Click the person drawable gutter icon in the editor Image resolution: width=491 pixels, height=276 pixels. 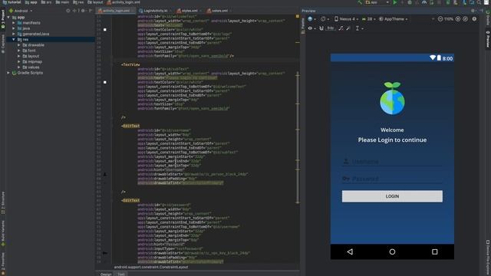[x=105, y=174]
